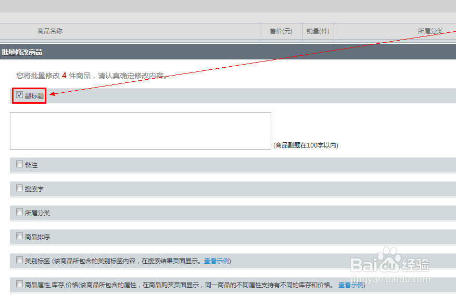Click the 销量(件) column header

point(318,31)
